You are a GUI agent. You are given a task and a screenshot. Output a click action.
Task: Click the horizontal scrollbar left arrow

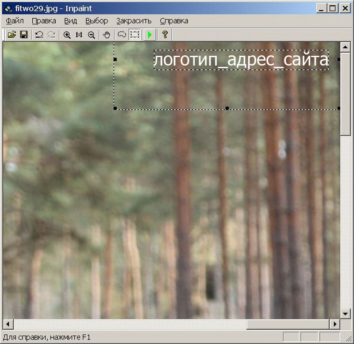point(8,324)
